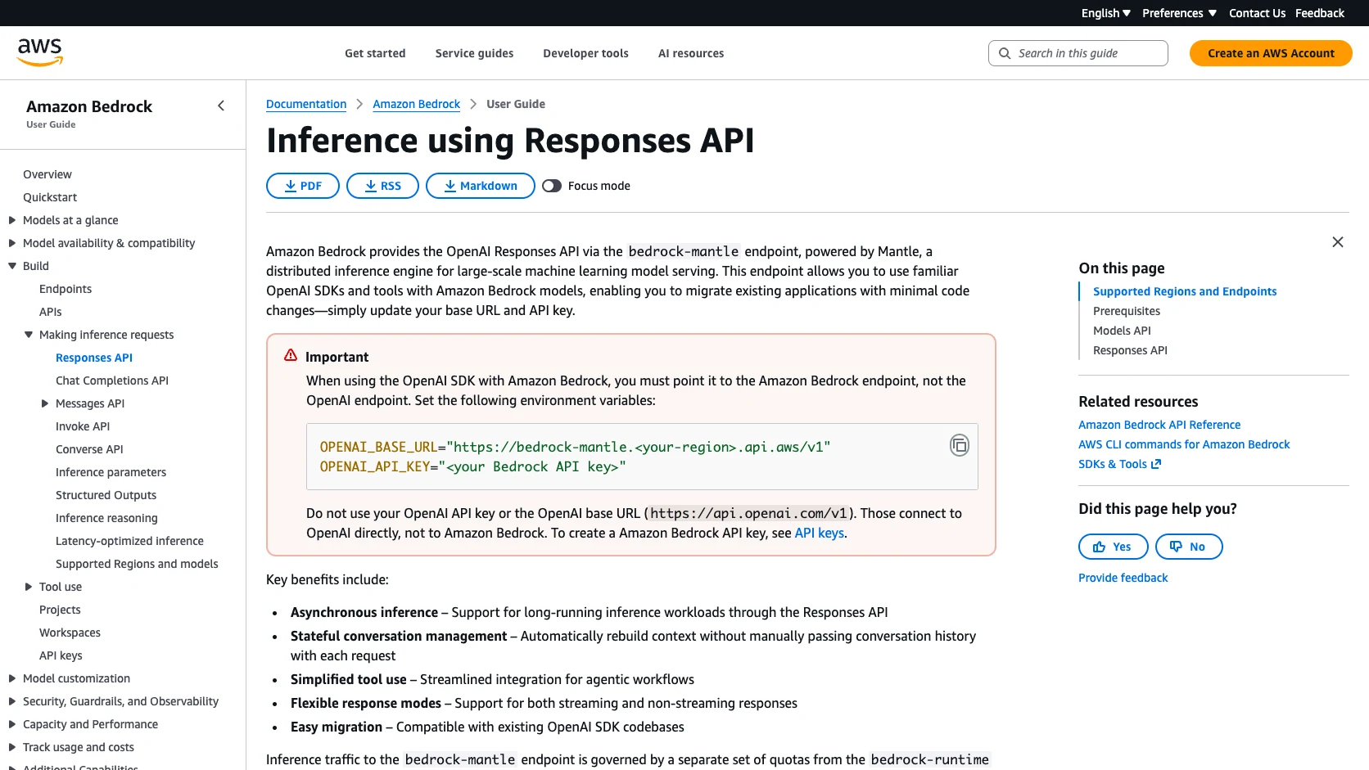The width and height of the screenshot is (1369, 770).
Task: Open API keys in the sidebar
Action: point(61,655)
